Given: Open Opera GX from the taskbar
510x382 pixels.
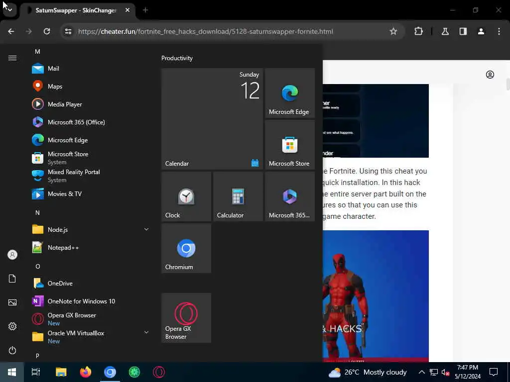Looking at the screenshot, I should click(159, 372).
